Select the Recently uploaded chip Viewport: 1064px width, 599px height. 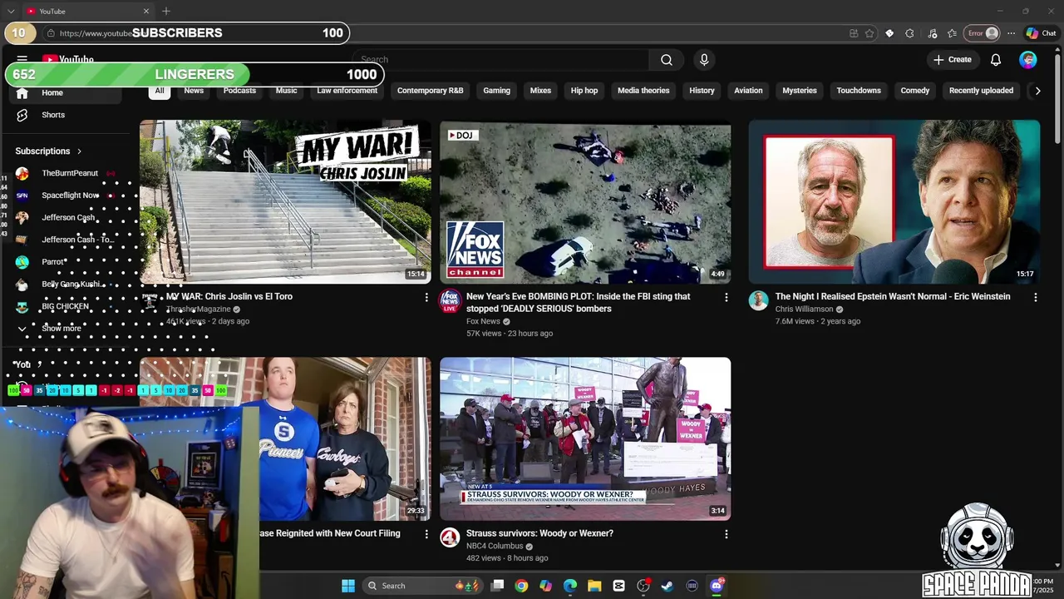[981, 91]
